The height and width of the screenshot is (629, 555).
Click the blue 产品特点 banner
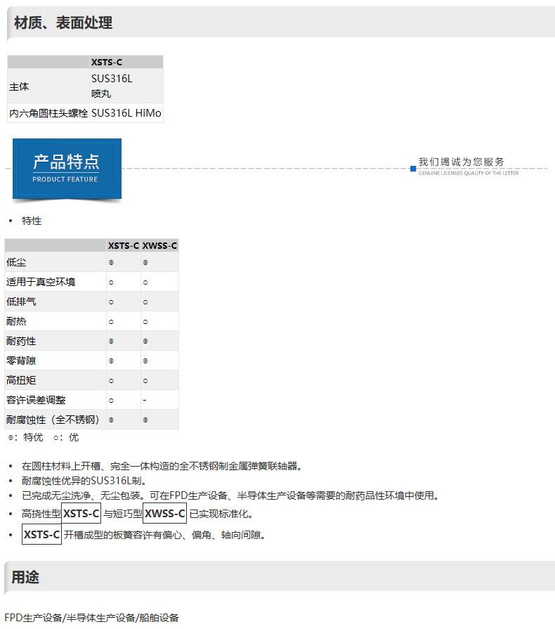tap(67, 169)
